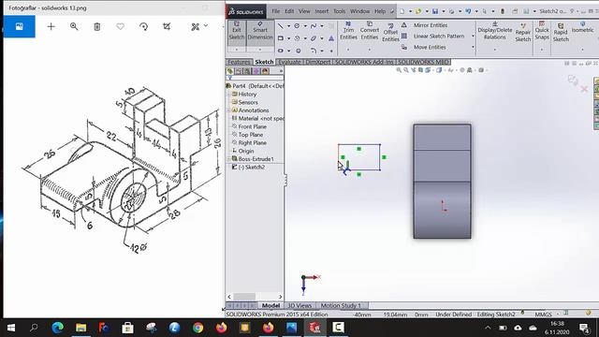Select the Sketch Fillet tool
599x337 pixels.
tap(314, 51)
